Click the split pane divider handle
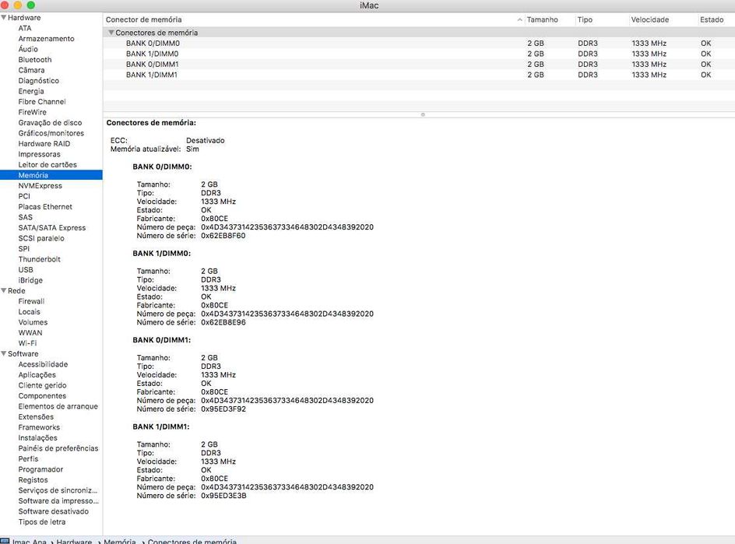The width and height of the screenshot is (735, 544). pyautogui.click(x=423, y=114)
